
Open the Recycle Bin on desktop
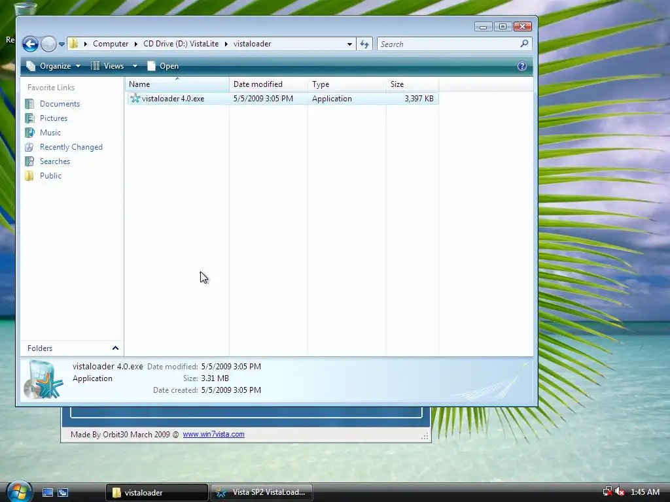point(25,8)
